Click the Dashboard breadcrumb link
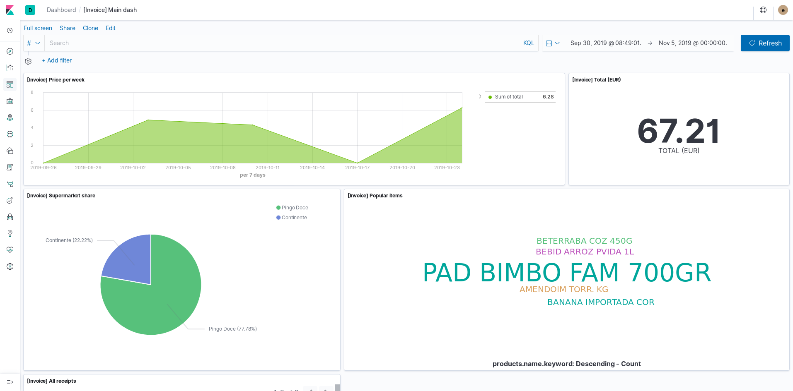The height and width of the screenshot is (391, 793). click(x=61, y=10)
